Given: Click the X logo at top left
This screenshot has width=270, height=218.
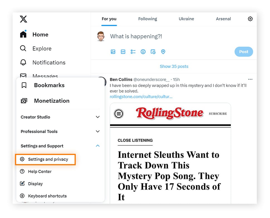Looking at the screenshot, I should click(23, 19).
